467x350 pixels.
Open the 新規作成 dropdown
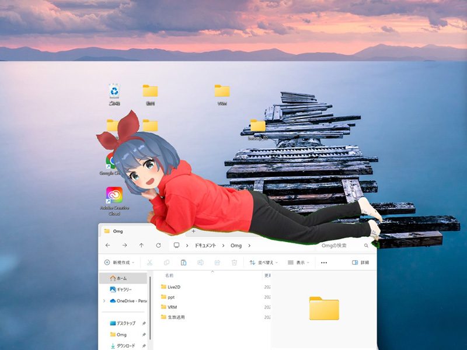121,263
